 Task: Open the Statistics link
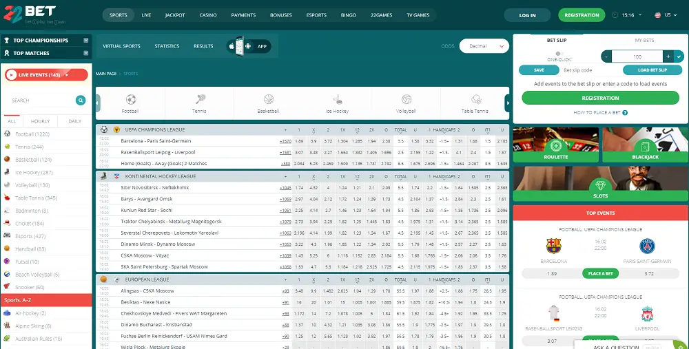point(167,46)
